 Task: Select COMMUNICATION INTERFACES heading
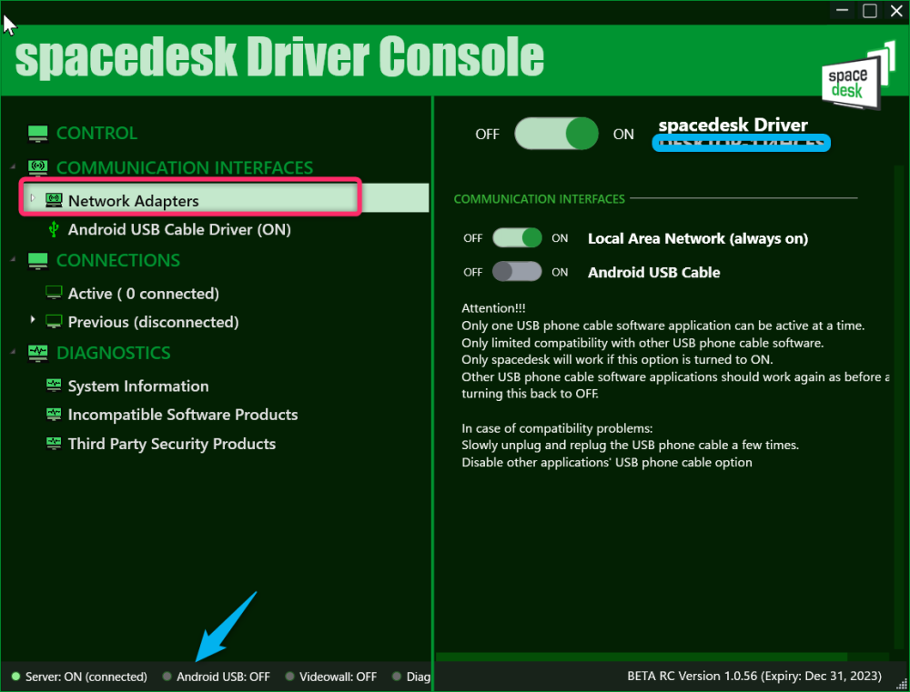coord(185,167)
